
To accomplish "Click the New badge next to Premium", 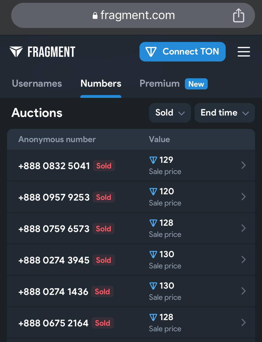I will coord(196,84).
